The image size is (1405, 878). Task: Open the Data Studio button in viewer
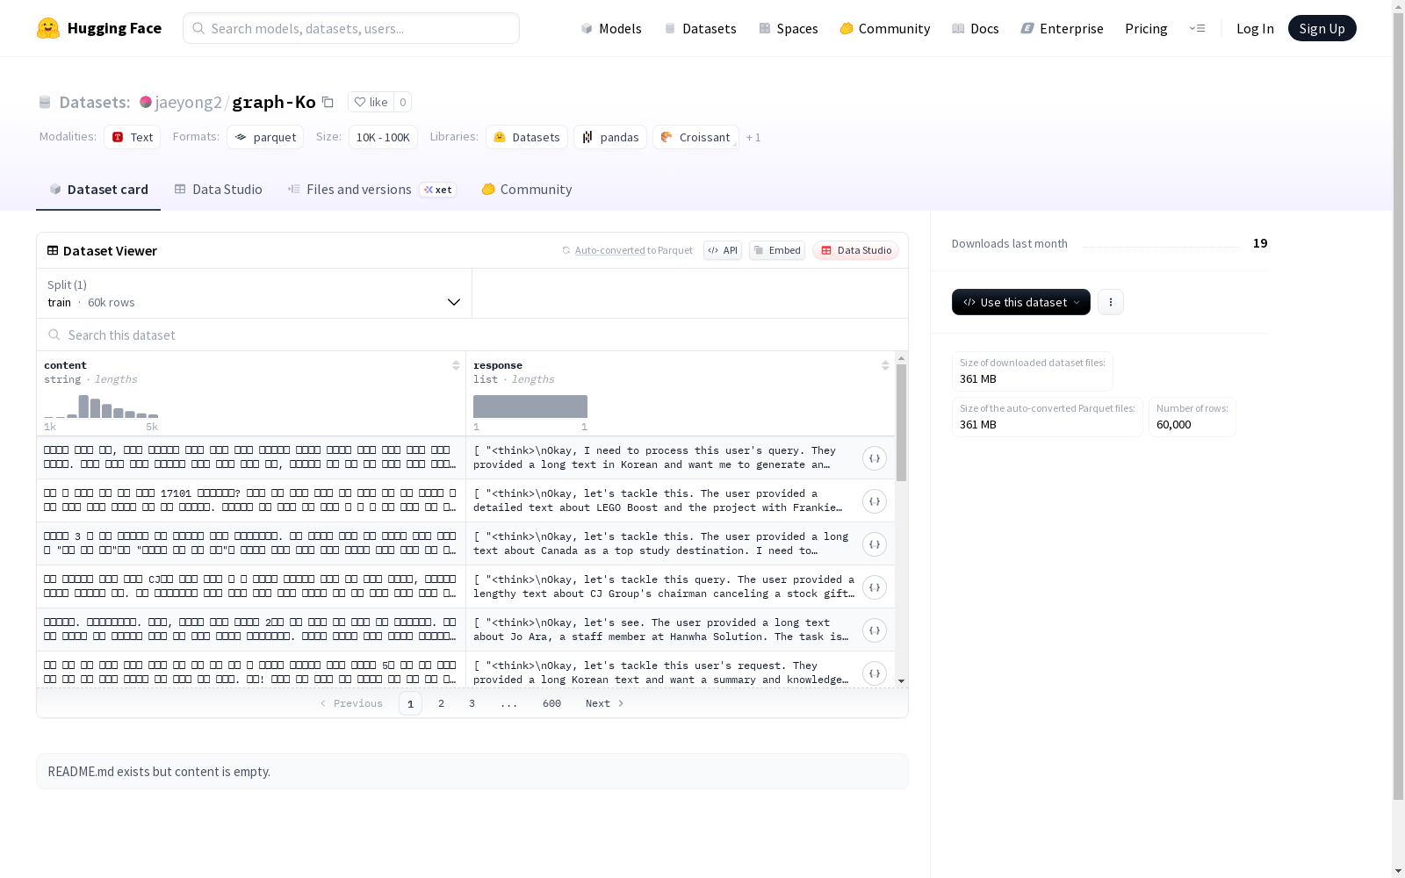click(855, 250)
